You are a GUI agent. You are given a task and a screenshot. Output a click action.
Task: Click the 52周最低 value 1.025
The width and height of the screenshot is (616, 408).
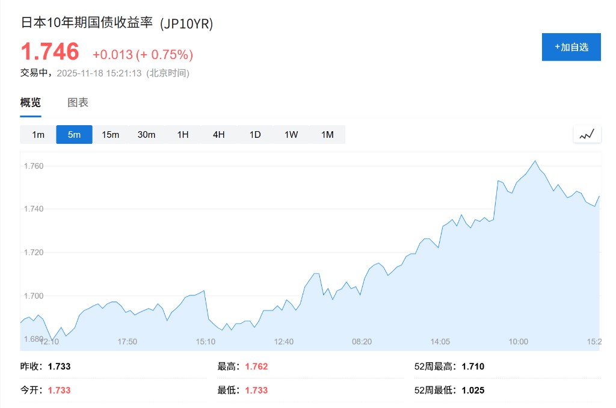(x=473, y=391)
